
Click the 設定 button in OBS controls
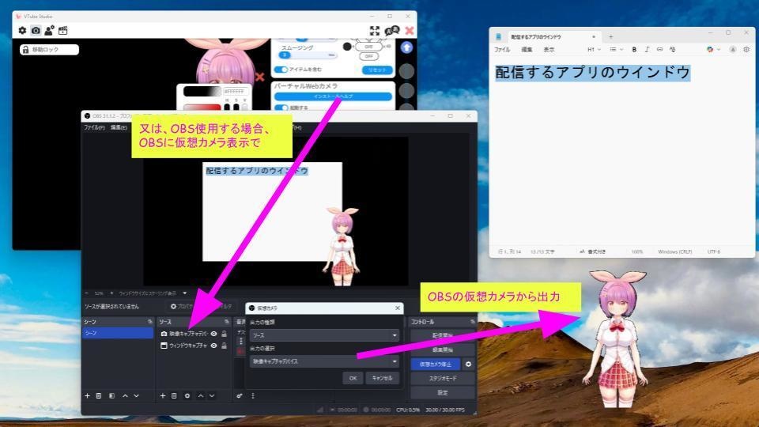pos(443,393)
